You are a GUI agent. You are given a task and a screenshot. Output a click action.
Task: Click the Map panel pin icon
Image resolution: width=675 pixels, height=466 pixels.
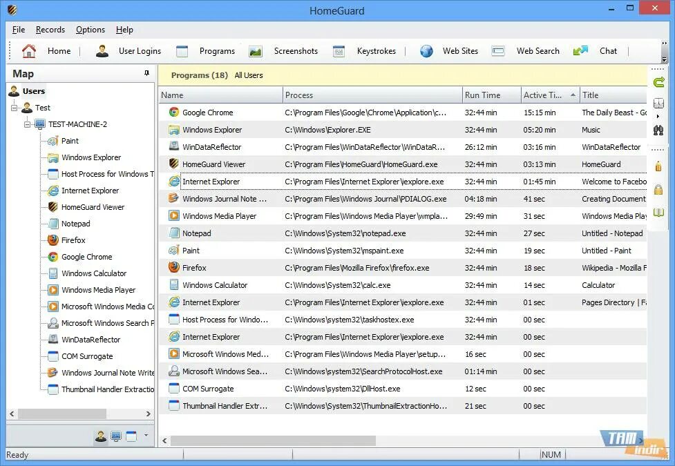[146, 73]
